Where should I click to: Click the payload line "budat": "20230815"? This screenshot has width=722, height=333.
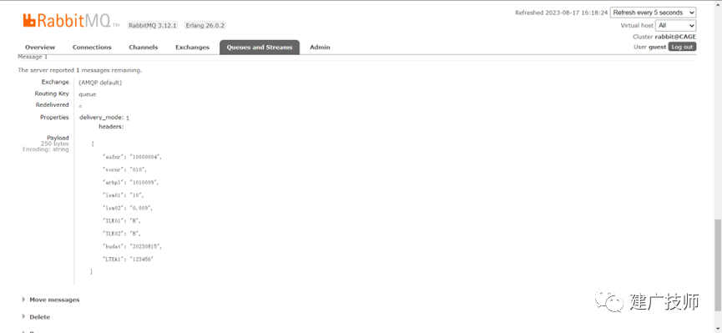[x=133, y=247]
